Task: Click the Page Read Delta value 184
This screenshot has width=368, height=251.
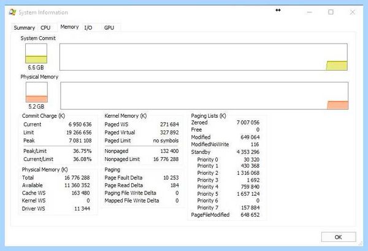Action: tap(175, 185)
